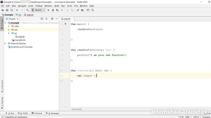Viewport: 211px width, 118px height.
Task: Click the CRLF line separator status item
Action: tap(188, 117)
